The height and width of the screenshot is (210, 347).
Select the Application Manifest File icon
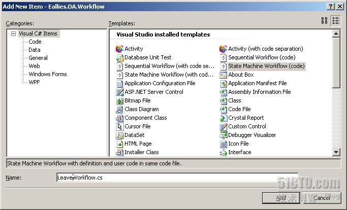click(x=223, y=83)
